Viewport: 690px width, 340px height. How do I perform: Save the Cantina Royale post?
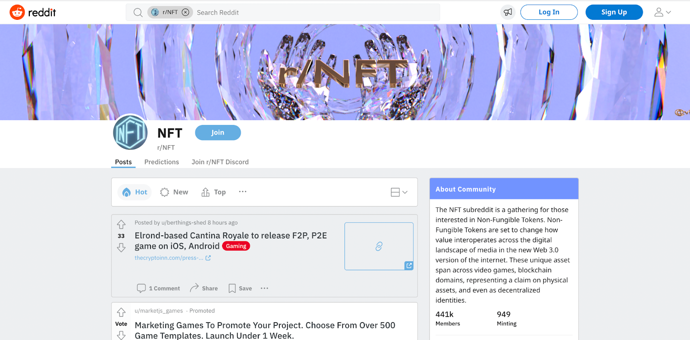240,288
